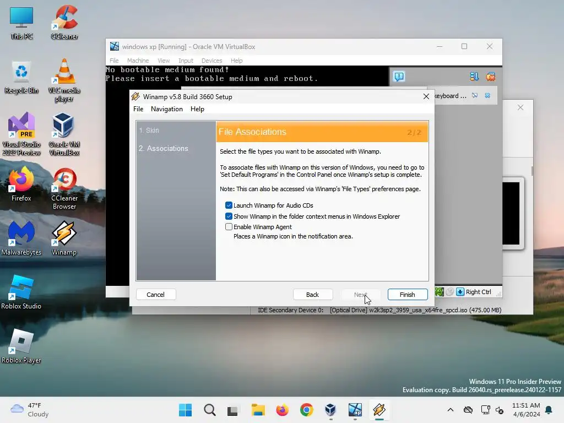The height and width of the screenshot is (423, 564).
Task: Uncheck Show Winamp in folder context menus
Action: (229, 216)
